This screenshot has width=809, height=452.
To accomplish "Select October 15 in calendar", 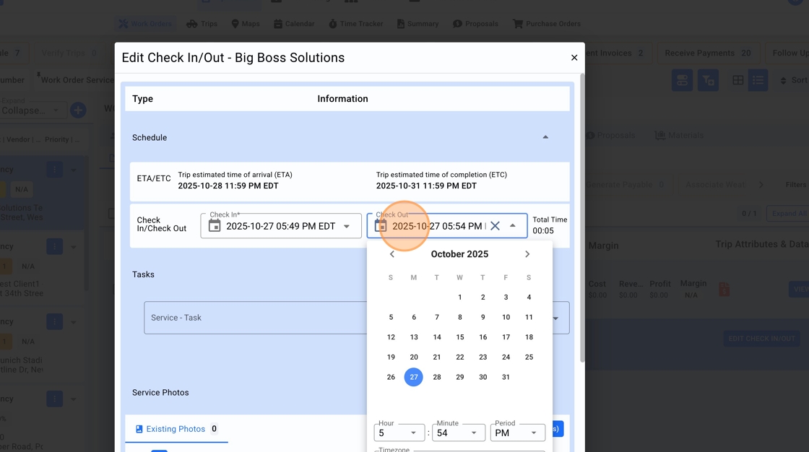I will pyautogui.click(x=459, y=337).
